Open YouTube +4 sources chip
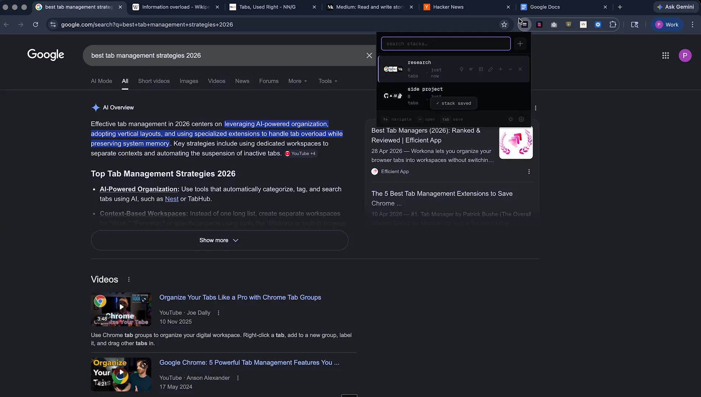 click(300, 154)
